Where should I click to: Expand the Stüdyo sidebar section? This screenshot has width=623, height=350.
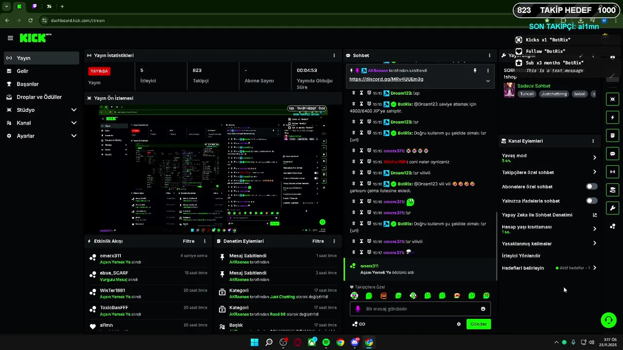pos(41,110)
